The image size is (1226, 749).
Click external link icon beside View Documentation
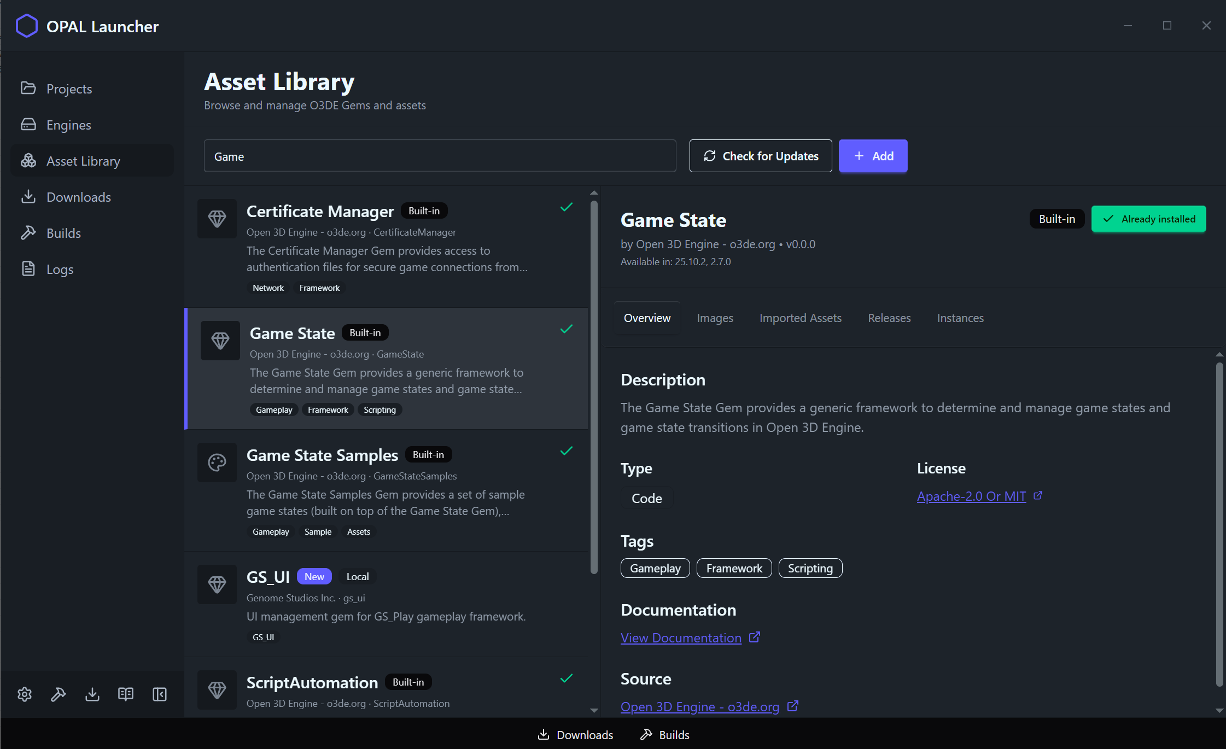pos(755,637)
